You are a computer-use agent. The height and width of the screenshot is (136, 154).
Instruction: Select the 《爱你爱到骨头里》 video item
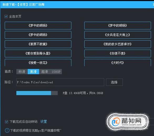[x=38, y=53]
